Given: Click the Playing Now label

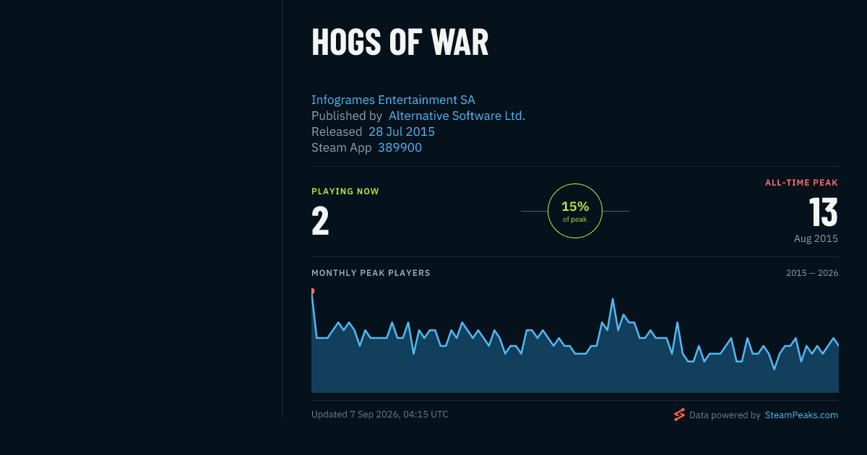Looking at the screenshot, I should point(345,191).
